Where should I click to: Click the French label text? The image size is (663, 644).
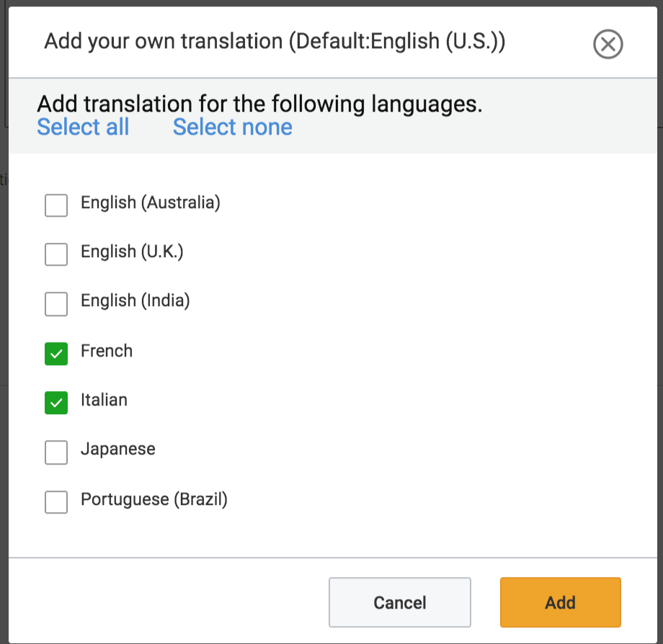pos(107,351)
